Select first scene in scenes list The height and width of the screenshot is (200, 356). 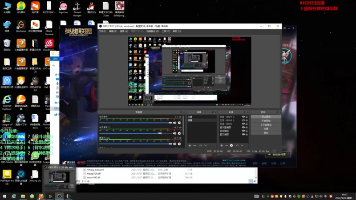tap(202, 117)
